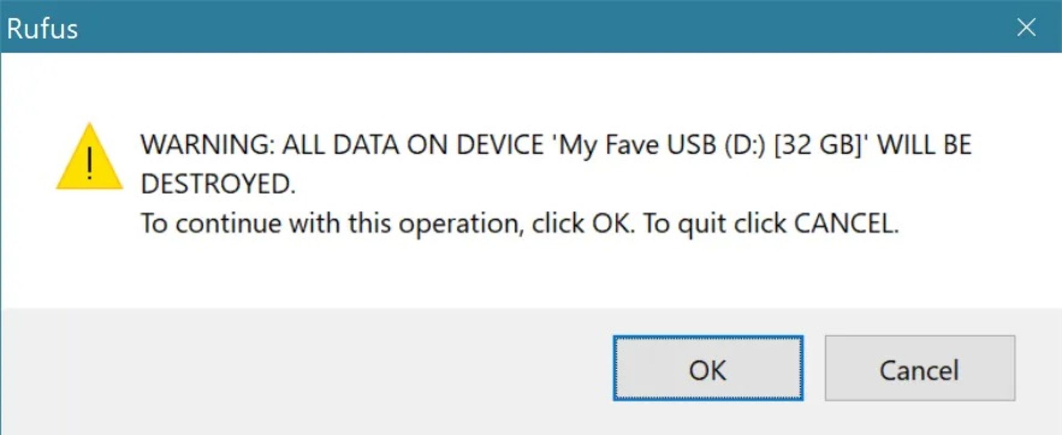Image resolution: width=1062 pixels, height=435 pixels.
Task: Click the blank white area below the message
Action: click(531, 275)
